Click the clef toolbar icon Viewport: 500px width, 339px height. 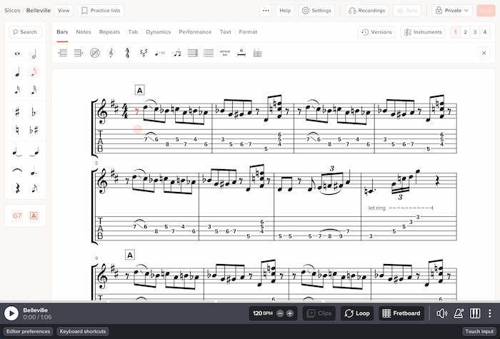click(111, 53)
